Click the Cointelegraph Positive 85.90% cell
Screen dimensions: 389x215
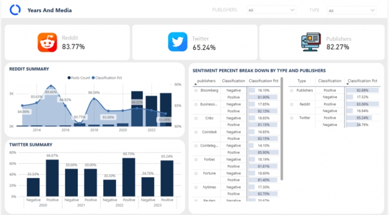264,153
